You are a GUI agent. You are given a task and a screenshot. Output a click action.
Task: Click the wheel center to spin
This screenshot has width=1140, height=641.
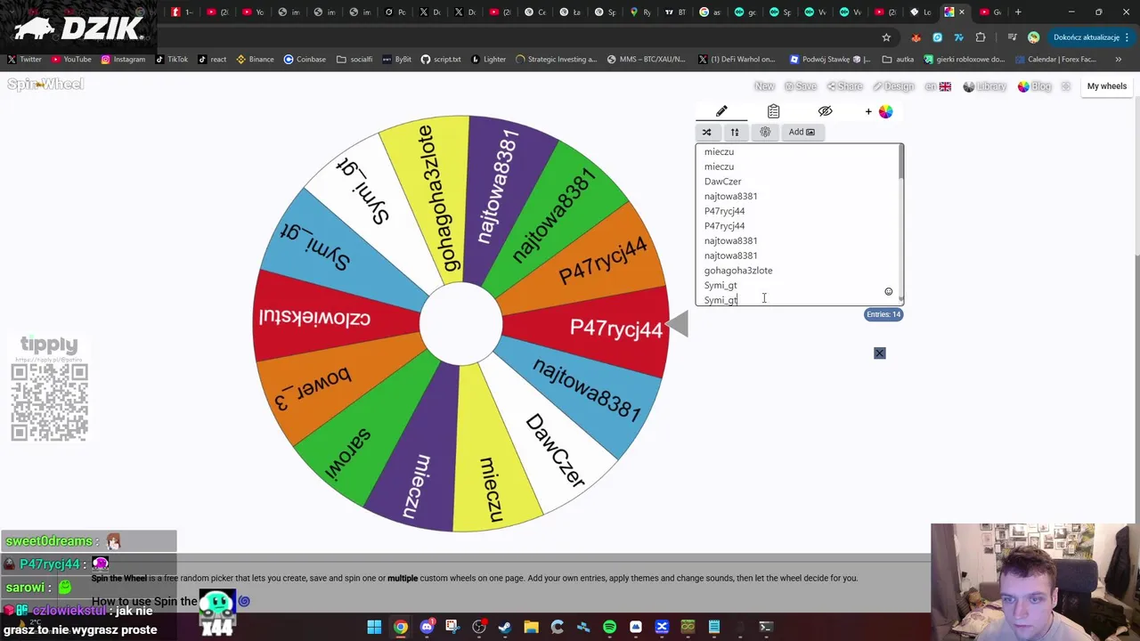click(x=460, y=324)
